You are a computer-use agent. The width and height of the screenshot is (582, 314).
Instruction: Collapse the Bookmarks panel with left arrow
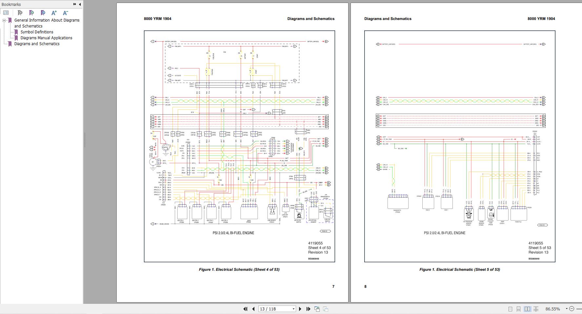pyautogui.click(x=80, y=4)
